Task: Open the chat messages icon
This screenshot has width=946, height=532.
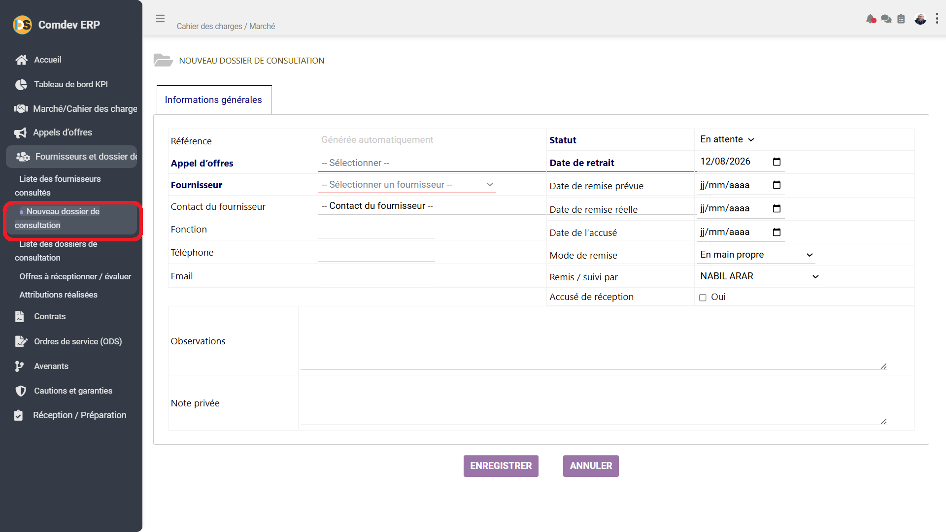Action: (886, 19)
